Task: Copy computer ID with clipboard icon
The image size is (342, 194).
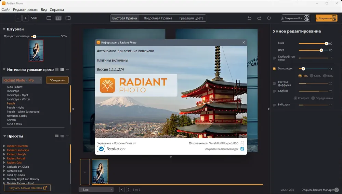Action: tap(242, 143)
